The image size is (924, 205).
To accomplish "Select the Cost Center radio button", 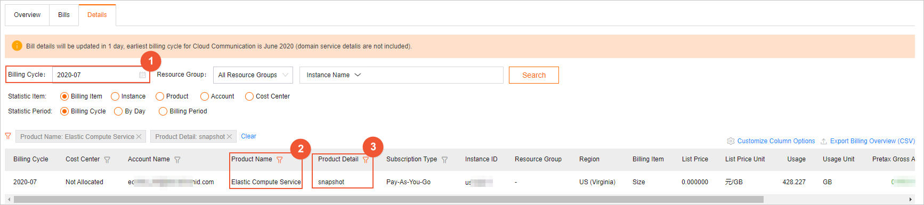I will point(249,96).
